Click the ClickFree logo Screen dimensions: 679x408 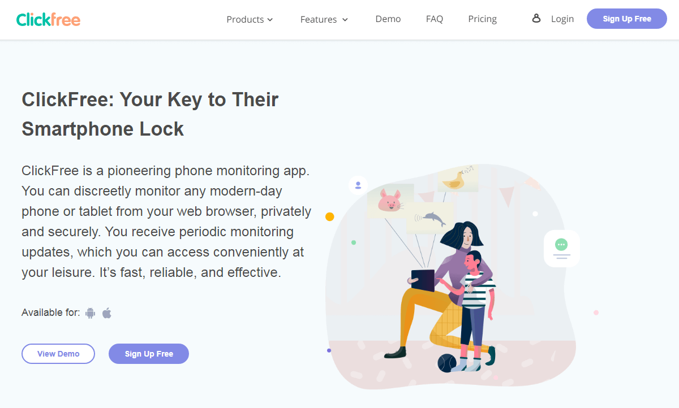coord(48,19)
